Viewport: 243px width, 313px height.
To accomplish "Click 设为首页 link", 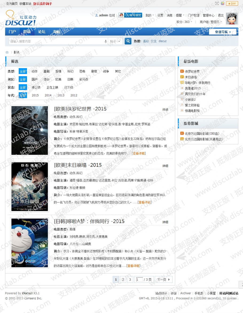I will tap(12, 3).
